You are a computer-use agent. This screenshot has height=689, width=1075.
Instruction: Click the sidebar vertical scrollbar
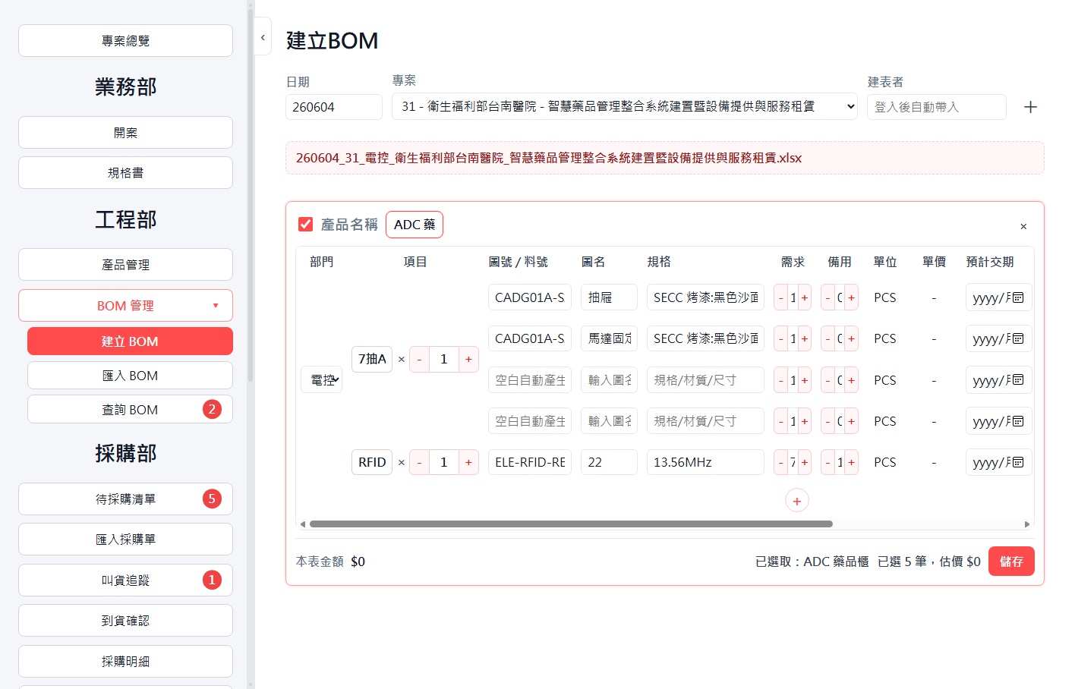pos(251,197)
